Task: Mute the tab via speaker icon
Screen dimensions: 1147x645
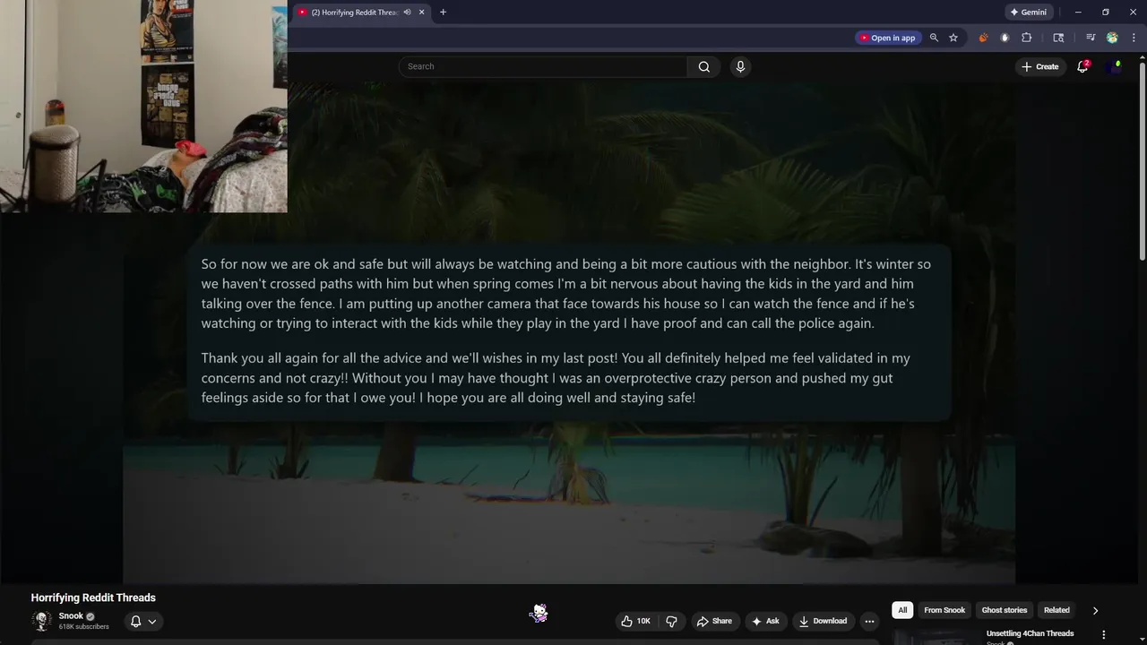Action: coord(407,13)
